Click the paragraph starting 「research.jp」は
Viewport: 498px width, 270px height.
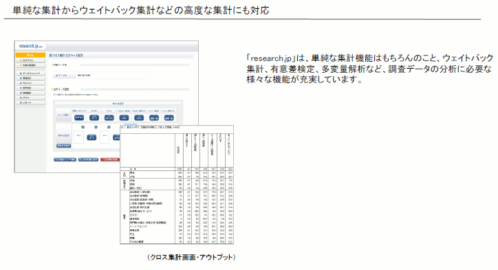pos(369,69)
